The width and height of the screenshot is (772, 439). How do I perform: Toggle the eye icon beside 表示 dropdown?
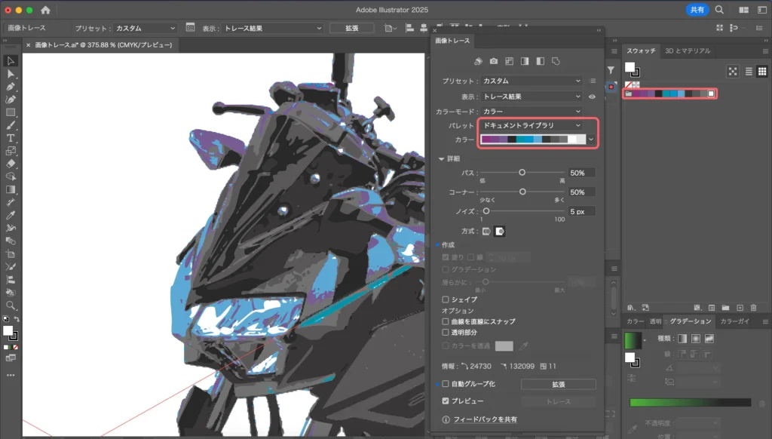(x=592, y=97)
